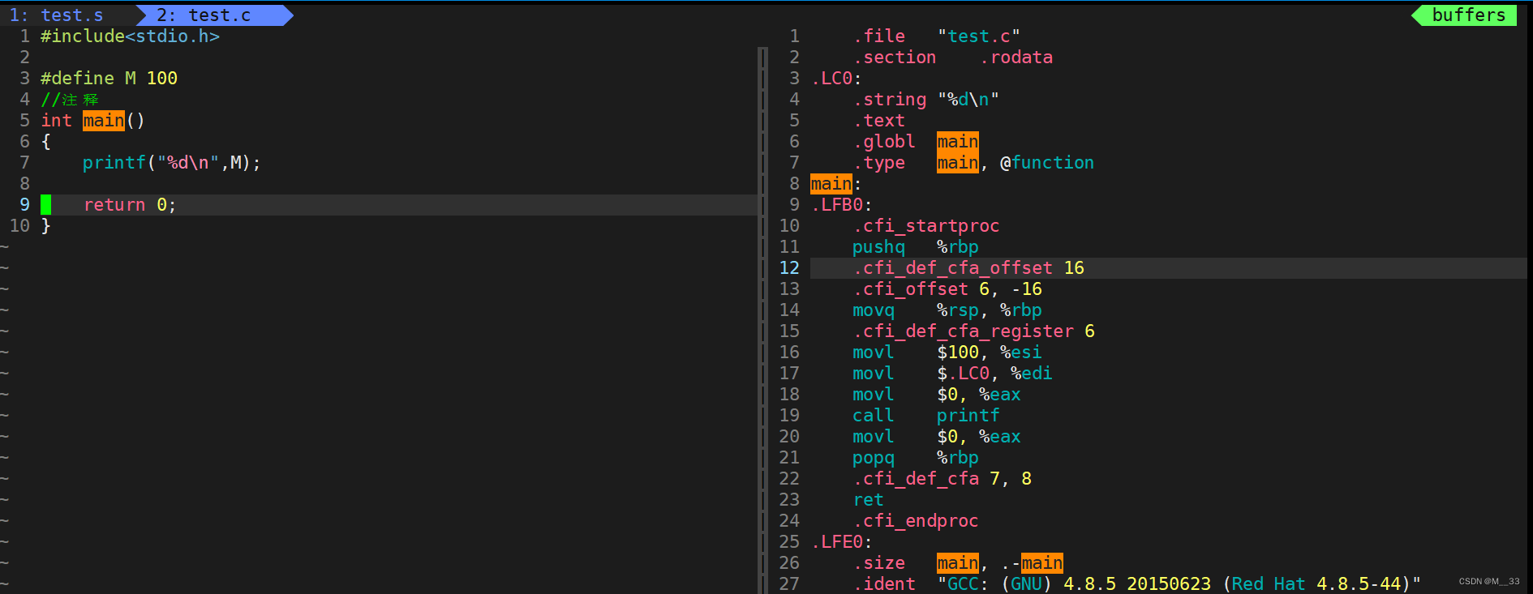Click the buffers label in tabline

pyautogui.click(x=1468, y=15)
